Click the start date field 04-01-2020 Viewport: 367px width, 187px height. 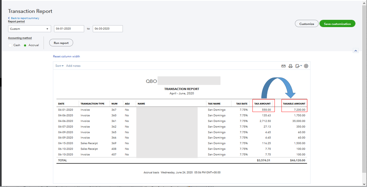tap(69, 29)
